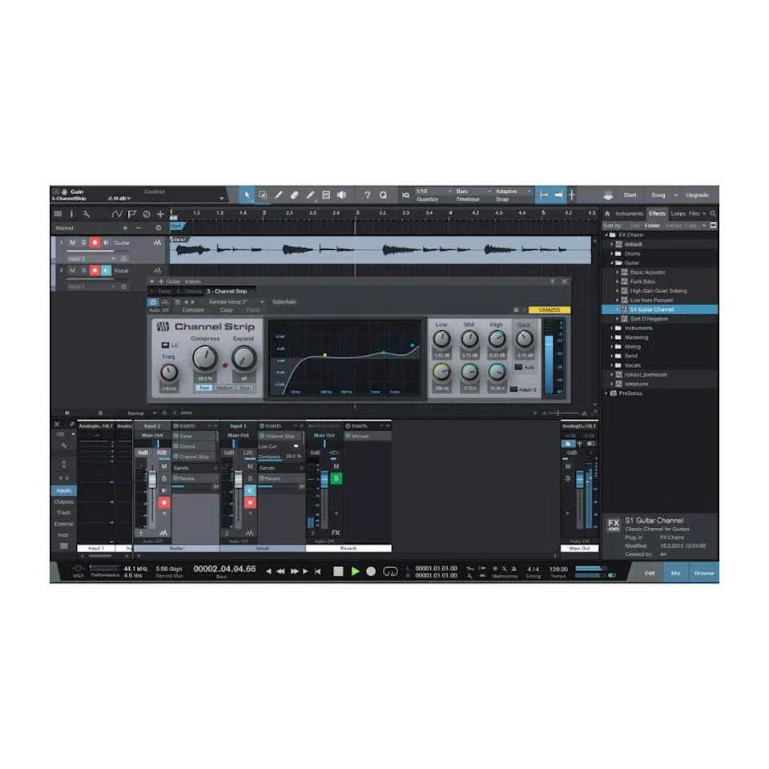Click the Sidechain button
769x769 pixels.
pos(284,302)
